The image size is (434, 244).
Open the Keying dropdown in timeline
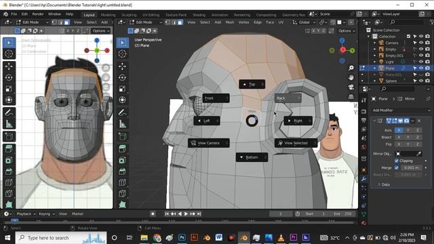(x=47, y=214)
